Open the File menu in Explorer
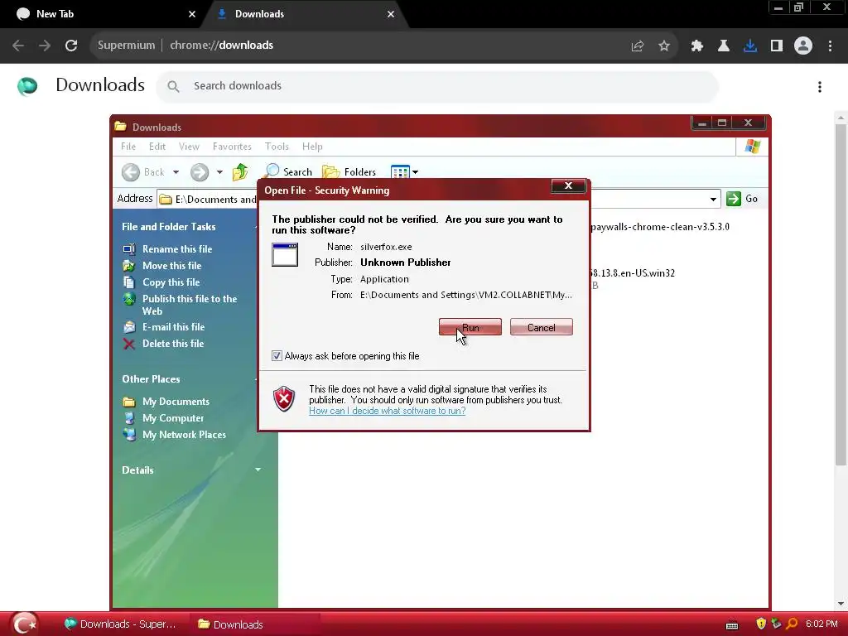Screen dimensions: 848x636 [x=128, y=147]
